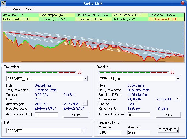Apply the transmitter antenna height
Image resolution: width=187 pixels, height=139 pixels.
76,115
